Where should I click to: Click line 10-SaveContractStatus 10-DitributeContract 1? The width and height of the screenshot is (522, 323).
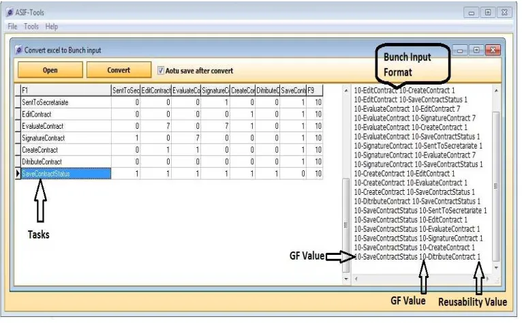pos(417,257)
